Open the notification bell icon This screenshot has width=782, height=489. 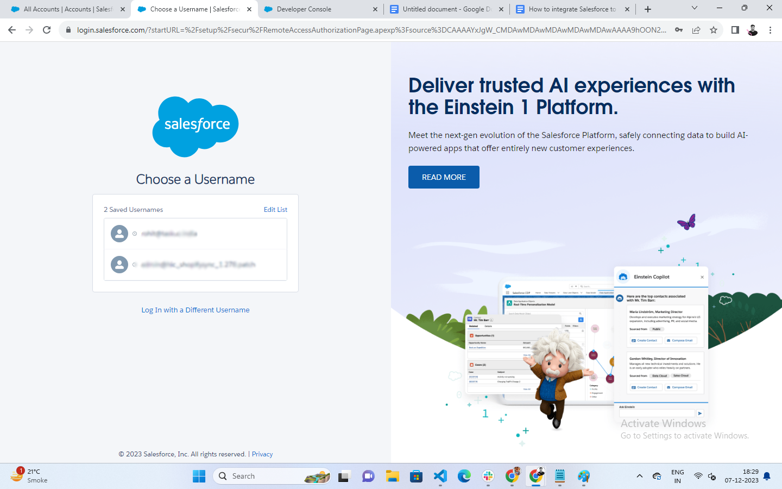(767, 477)
